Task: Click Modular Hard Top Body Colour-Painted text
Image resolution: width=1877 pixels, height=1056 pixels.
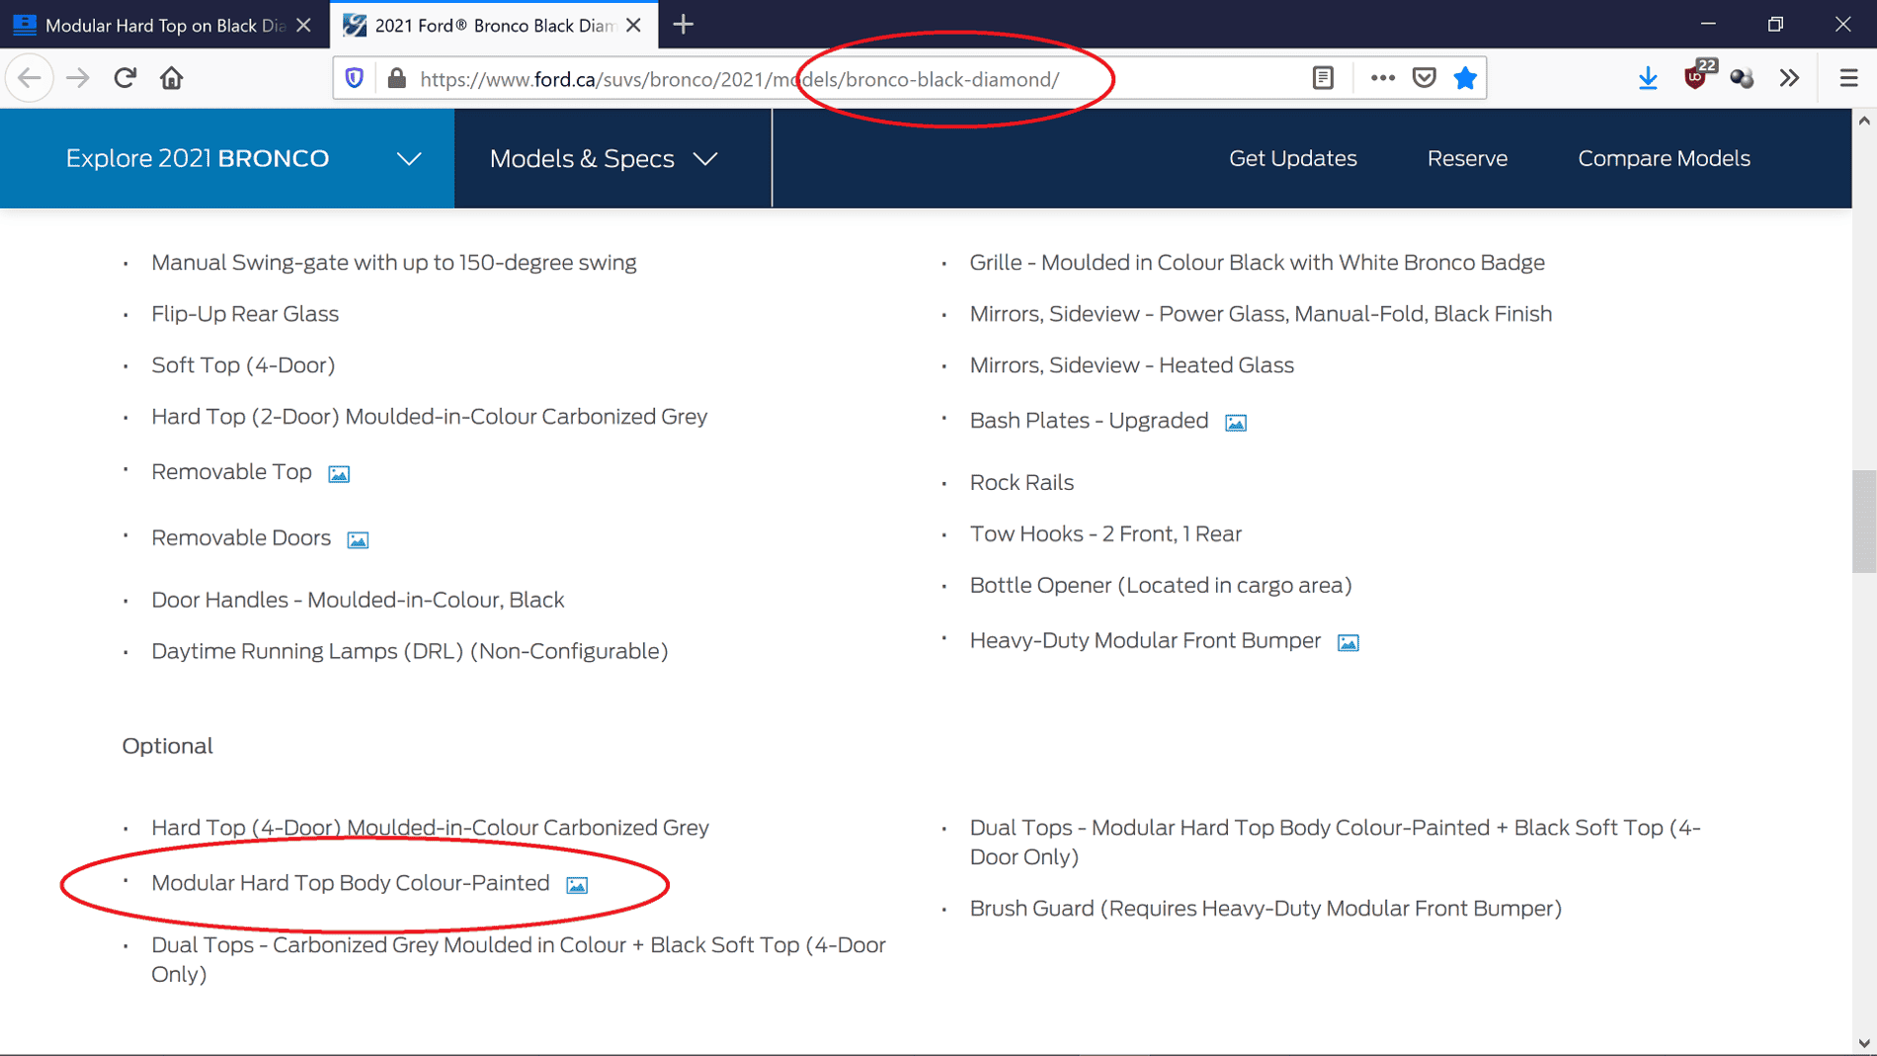Action: click(351, 883)
